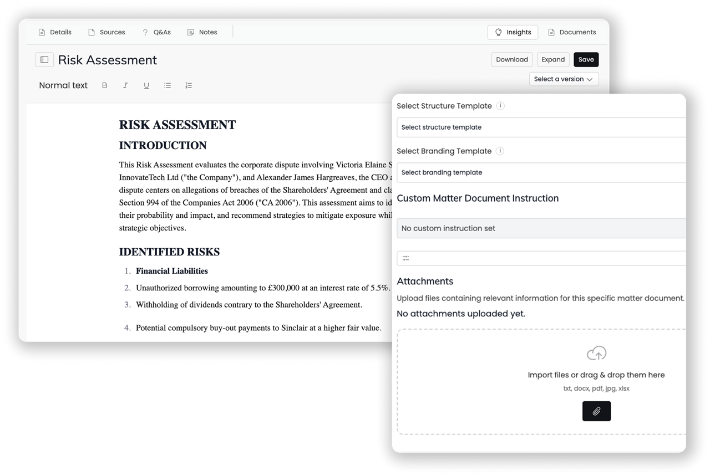Insert a bulleted list
This screenshot has width=710, height=476.
click(x=168, y=85)
